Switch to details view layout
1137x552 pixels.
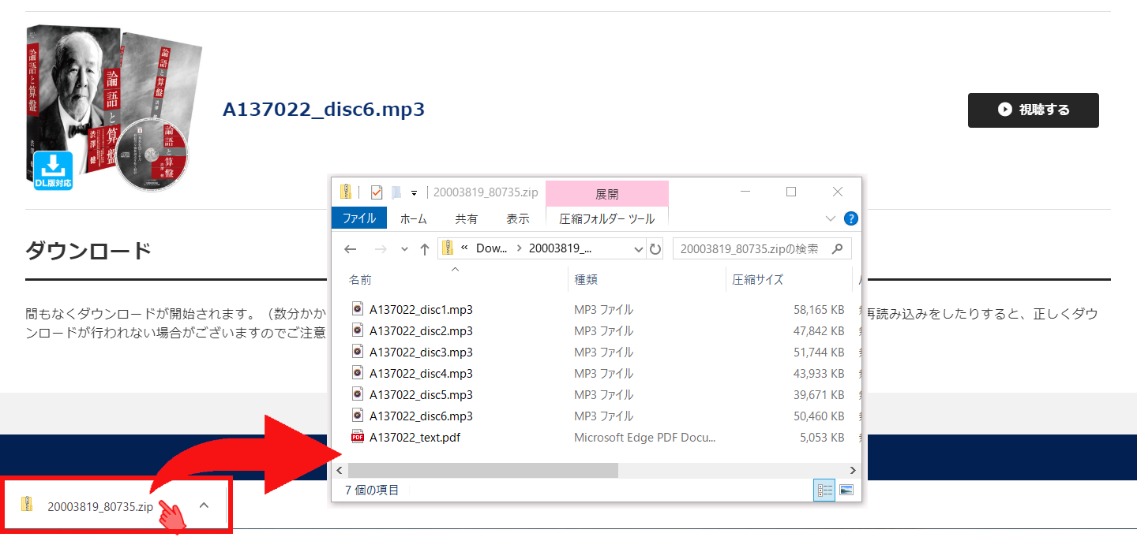click(825, 490)
